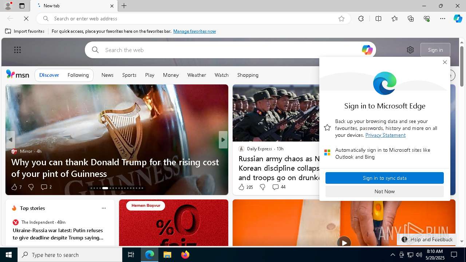Open the Favorites list icon
Screen dimensions: 466x262
point(395,19)
